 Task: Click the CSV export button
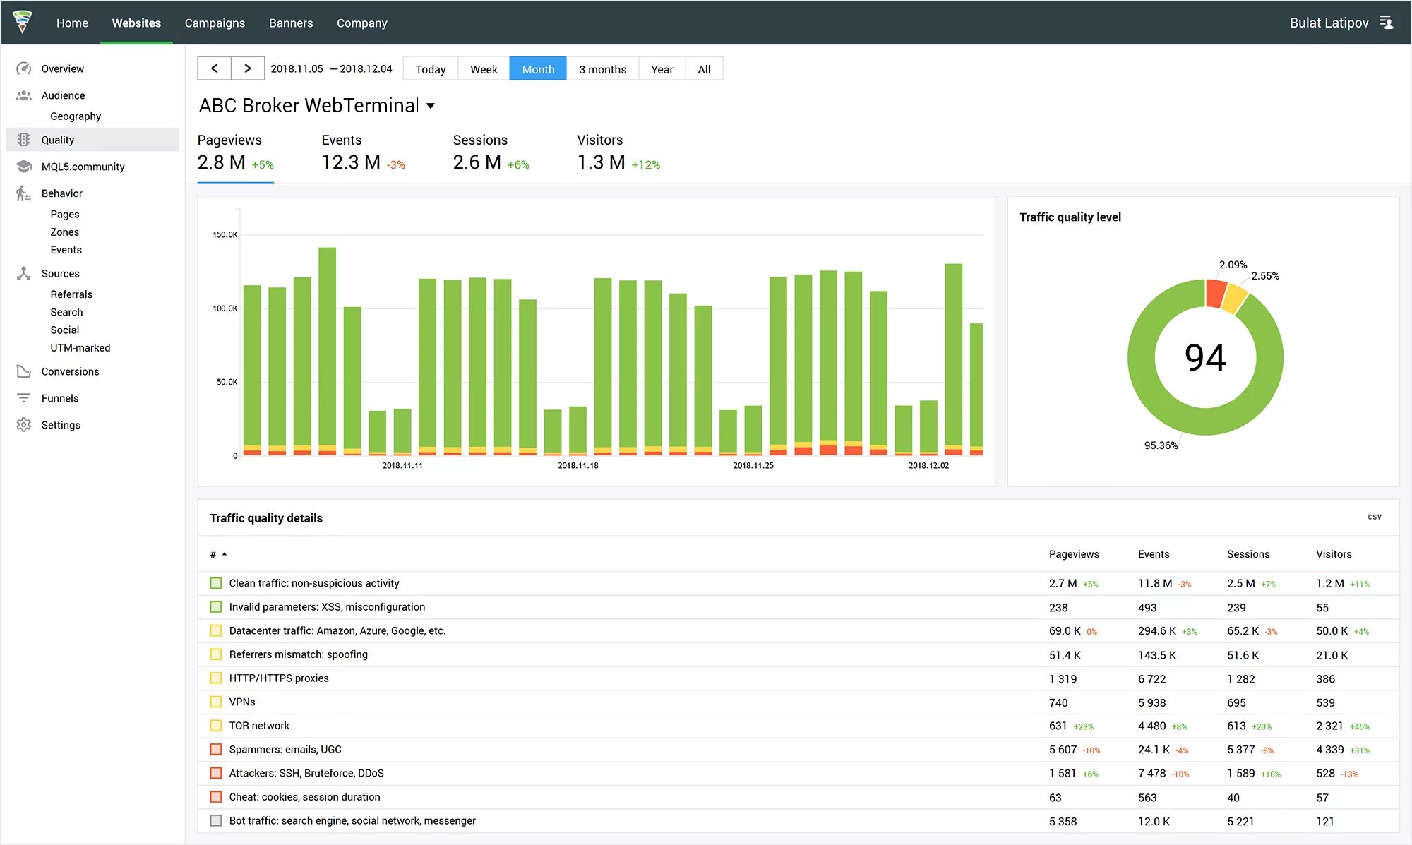click(x=1375, y=515)
